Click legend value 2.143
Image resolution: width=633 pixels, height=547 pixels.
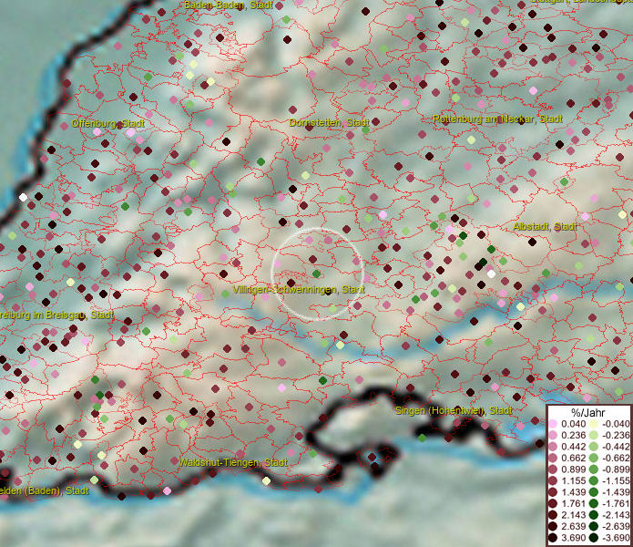pos(573,515)
